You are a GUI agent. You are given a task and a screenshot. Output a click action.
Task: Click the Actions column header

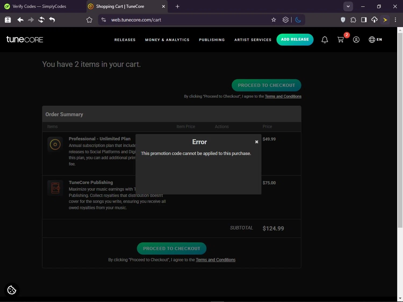pos(222,127)
